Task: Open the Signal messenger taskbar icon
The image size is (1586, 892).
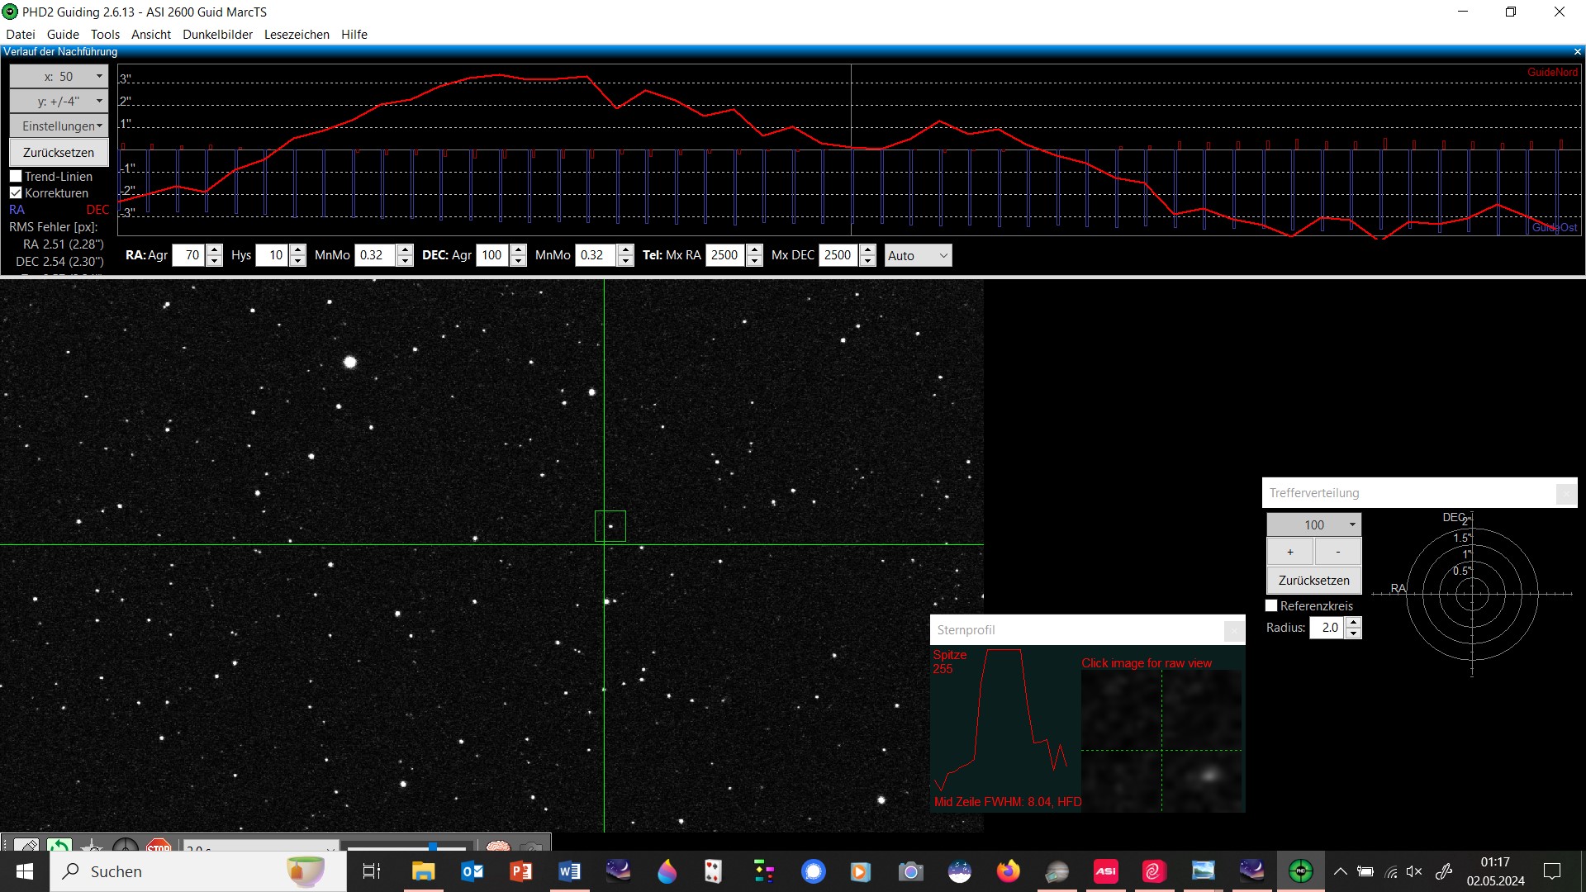Action: coord(814,871)
